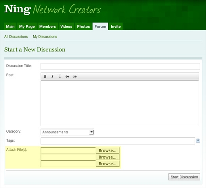Image resolution: width=206 pixels, height=188 pixels.
Task: Toggle bold formatting in post editor
Action: point(45,76)
